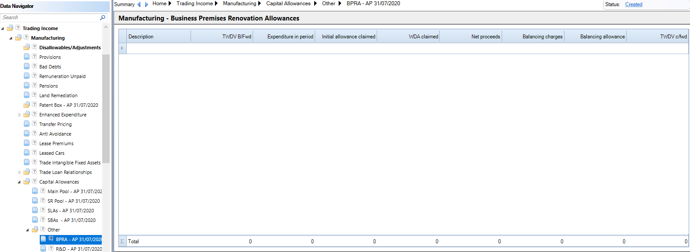The height and width of the screenshot is (252, 690).
Task: Open dropdown arrow after Manufacturing breadcrumb
Action: (x=260, y=3)
